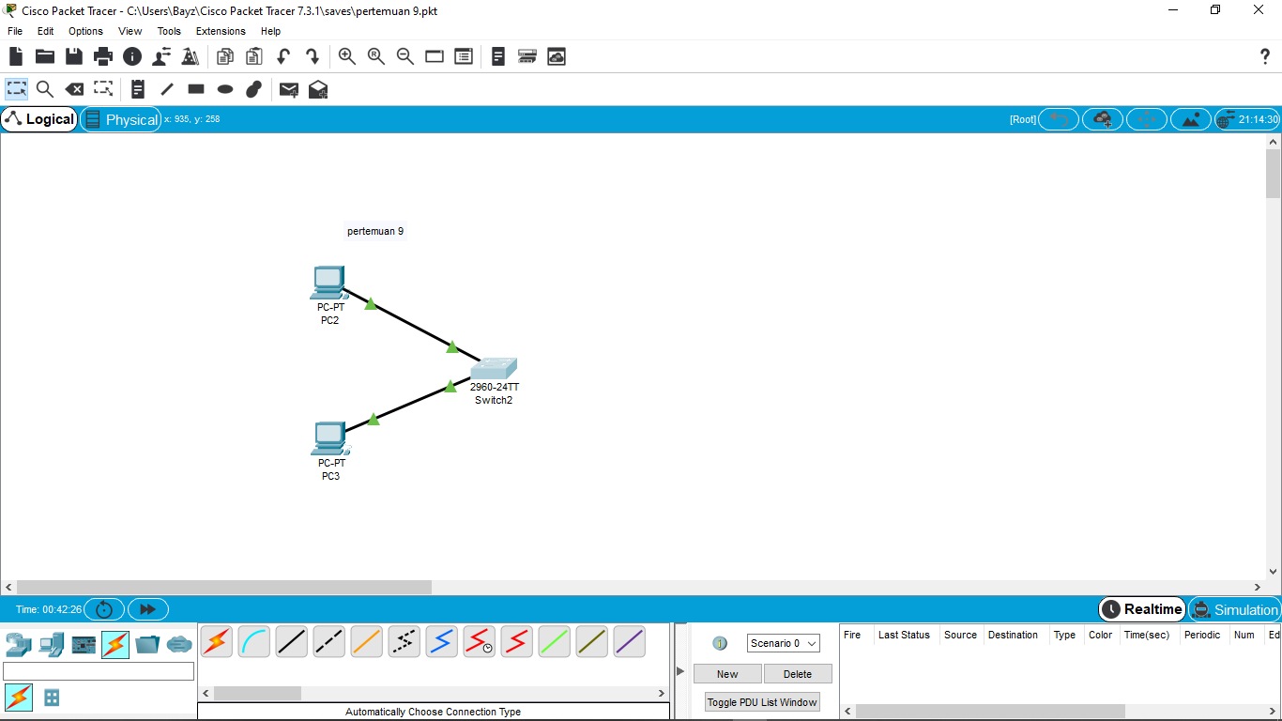Open the Help question mark
Viewport: 1282px width, 721px height.
[1264, 56]
